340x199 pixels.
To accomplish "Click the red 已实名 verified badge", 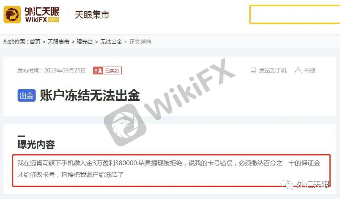I will click(x=107, y=70).
